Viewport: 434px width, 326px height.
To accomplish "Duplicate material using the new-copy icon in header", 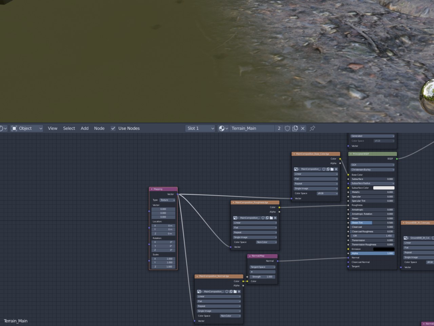I will point(295,128).
